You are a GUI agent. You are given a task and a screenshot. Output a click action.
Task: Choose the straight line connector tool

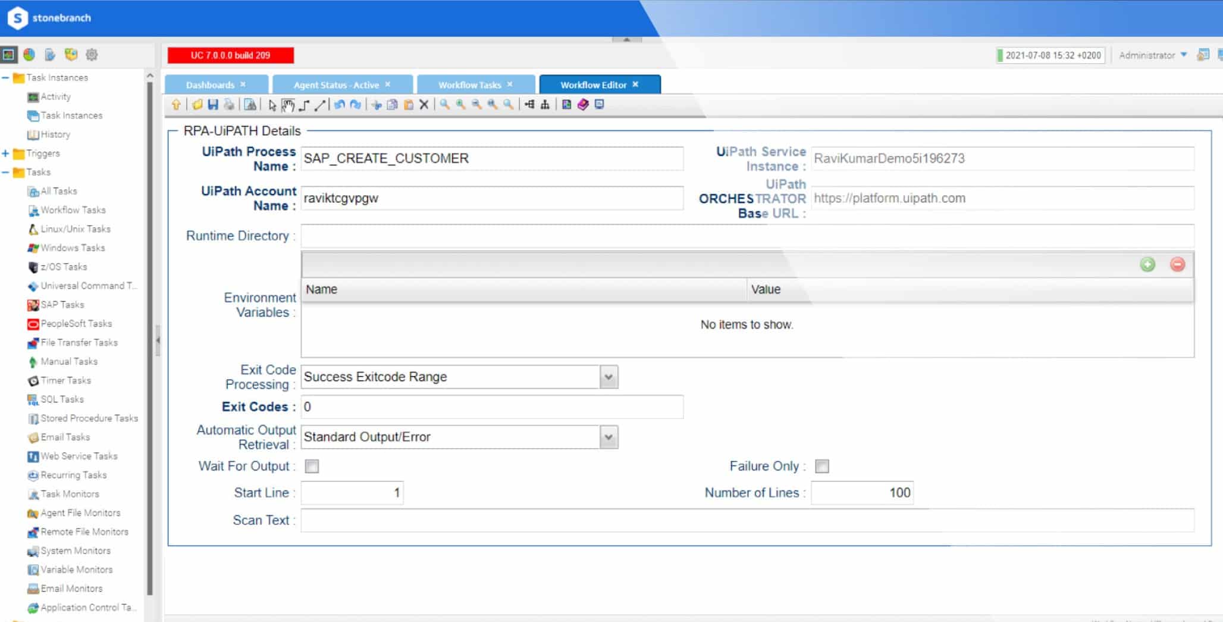320,105
